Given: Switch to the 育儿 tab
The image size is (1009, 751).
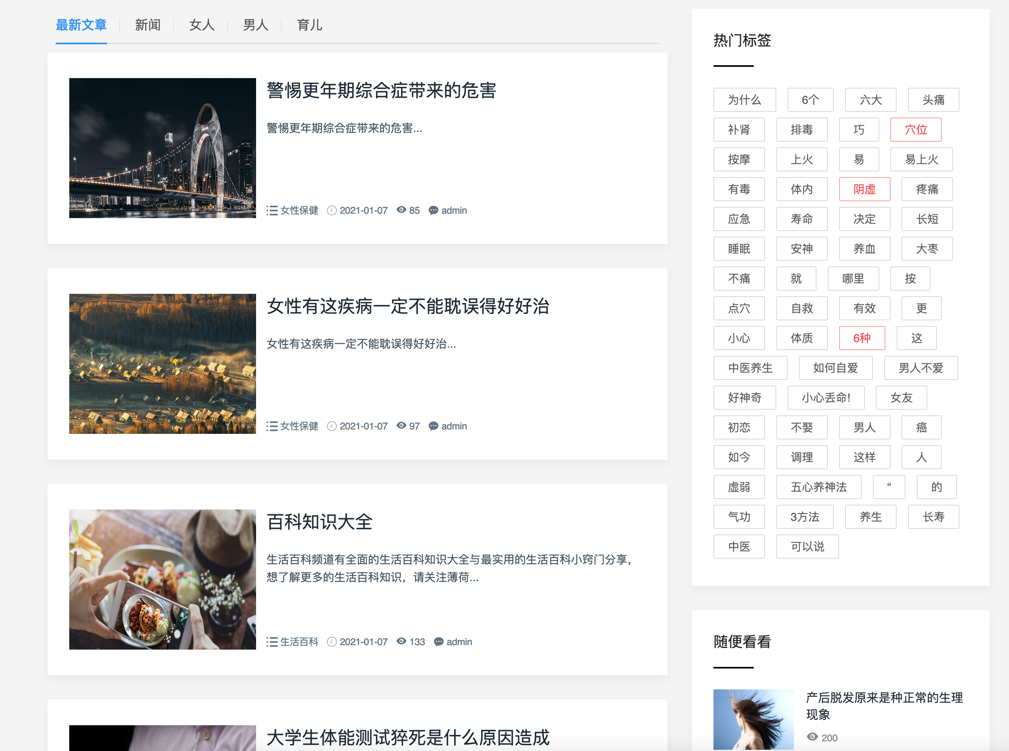Looking at the screenshot, I should click(310, 25).
